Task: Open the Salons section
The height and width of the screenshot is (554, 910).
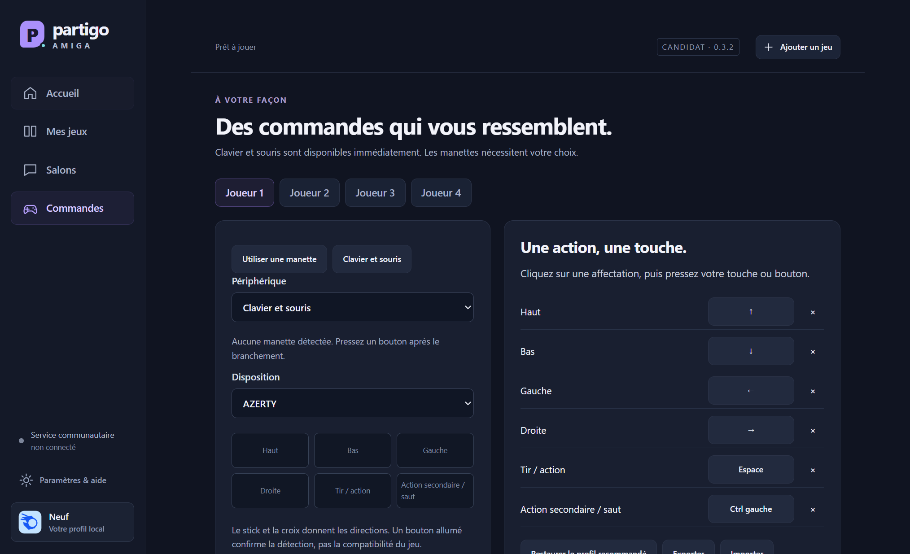Action: pyautogui.click(x=73, y=170)
